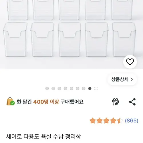Image resolution: width=143 pixels, height=143 pixels.
Task: Switch to the sixth image dot
Action: (78, 88)
